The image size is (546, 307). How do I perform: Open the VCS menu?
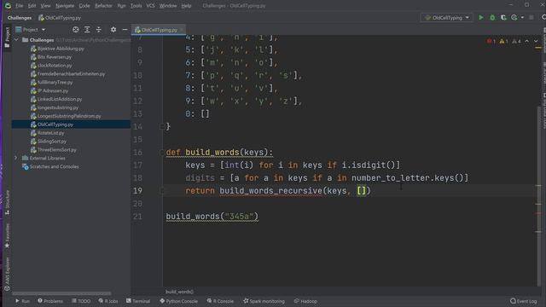[150, 6]
